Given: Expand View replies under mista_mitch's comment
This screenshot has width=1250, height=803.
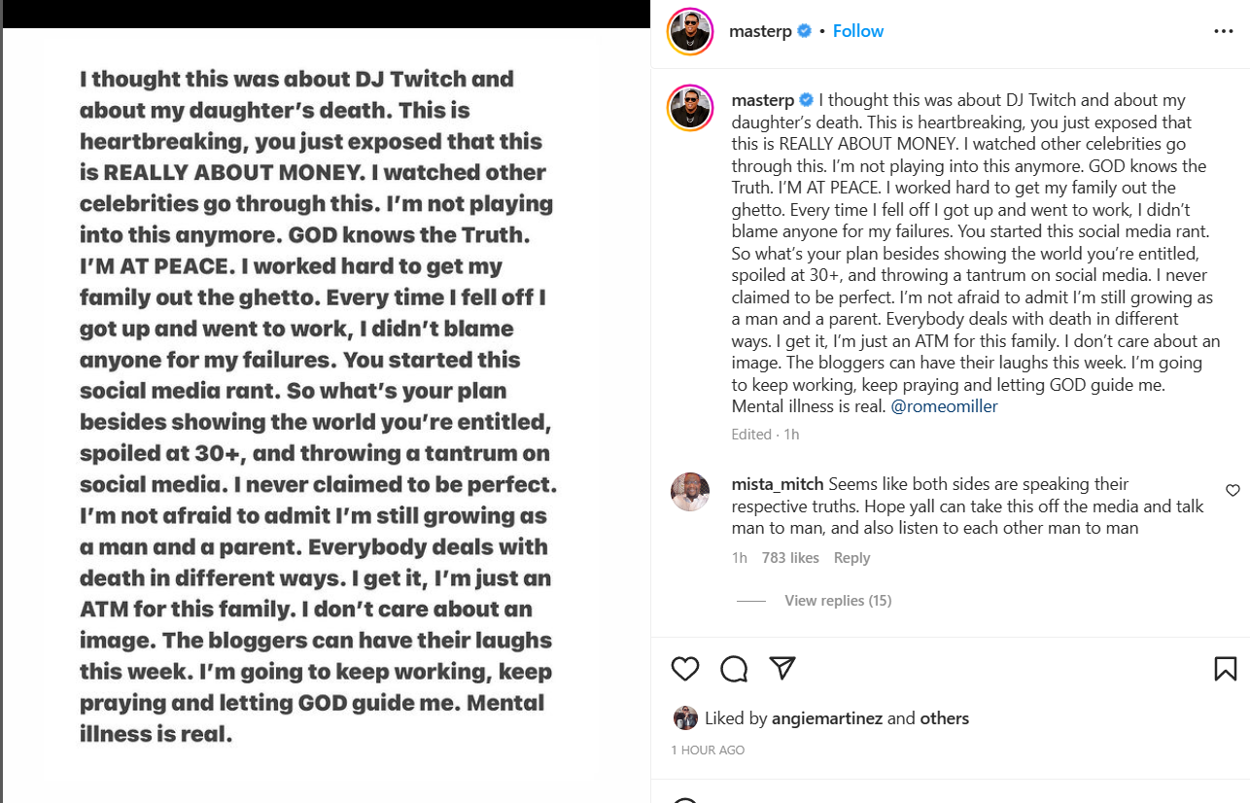Looking at the screenshot, I should click(x=838, y=600).
